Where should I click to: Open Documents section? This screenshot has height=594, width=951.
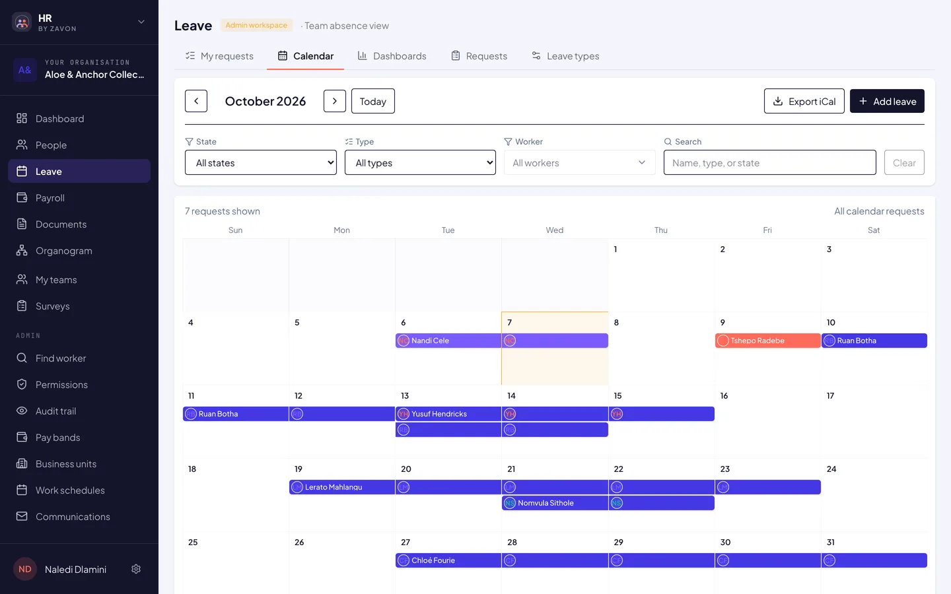(79, 224)
